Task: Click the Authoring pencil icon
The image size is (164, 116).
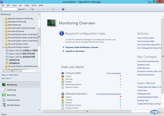Action: [x=4, y=90]
